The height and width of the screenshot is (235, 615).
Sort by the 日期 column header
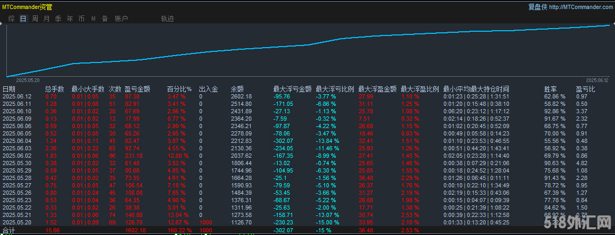(9, 89)
